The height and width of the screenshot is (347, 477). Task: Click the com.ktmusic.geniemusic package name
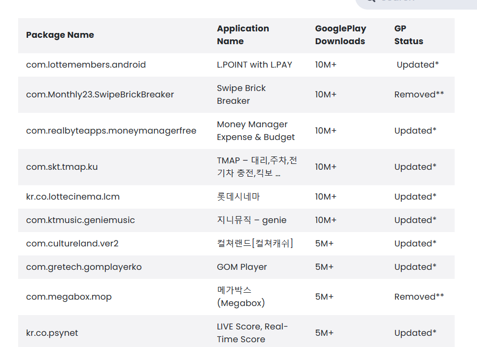coord(80,220)
